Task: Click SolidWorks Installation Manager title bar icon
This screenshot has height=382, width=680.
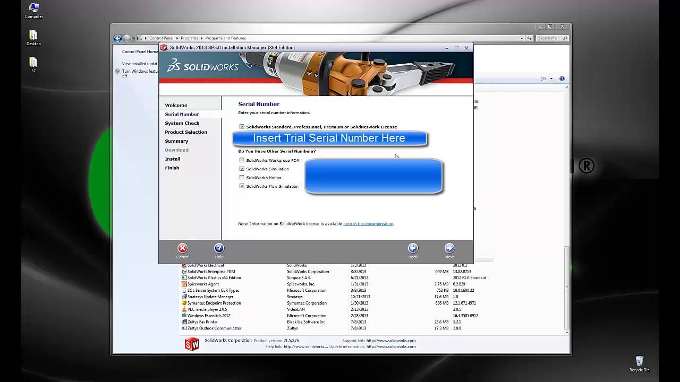Action: pyautogui.click(x=164, y=47)
